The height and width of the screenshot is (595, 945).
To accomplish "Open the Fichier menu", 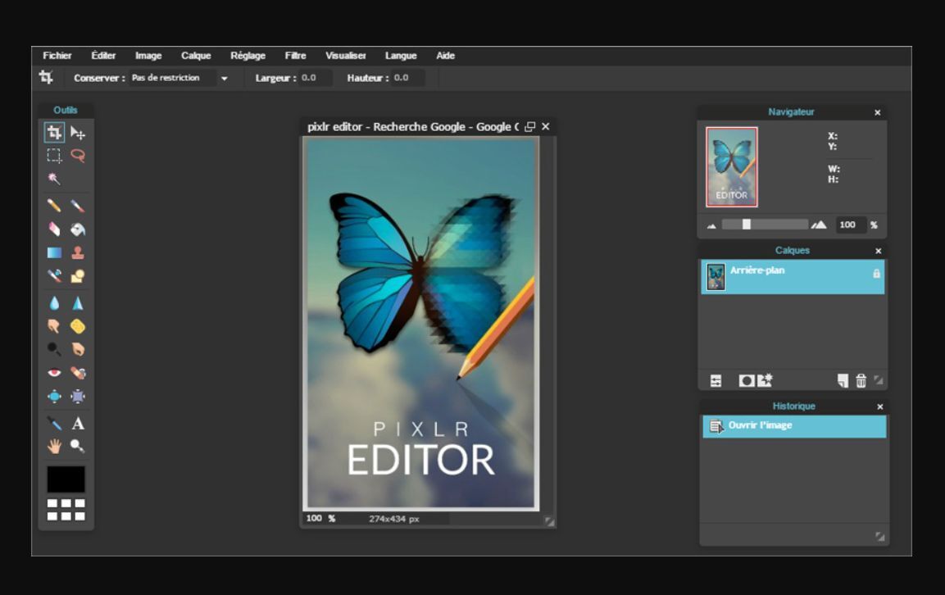I will click(x=57, y=56).
